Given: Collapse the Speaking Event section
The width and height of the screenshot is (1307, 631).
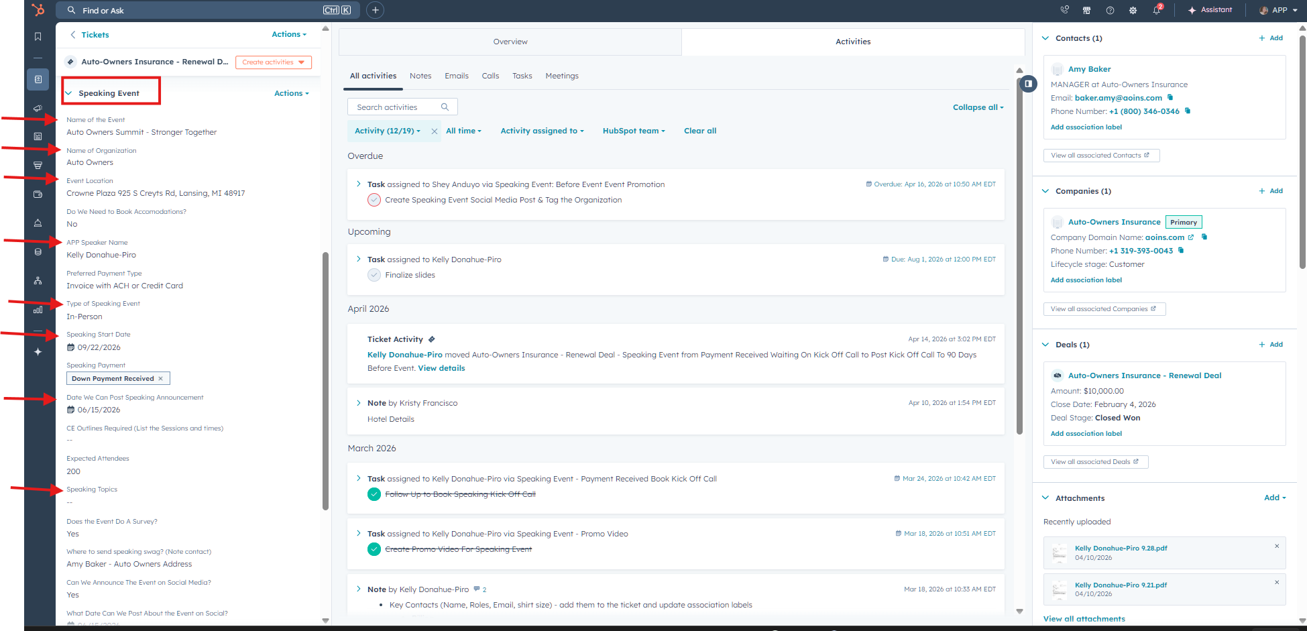Looking at the screenshot, I should tap(68, 93).
